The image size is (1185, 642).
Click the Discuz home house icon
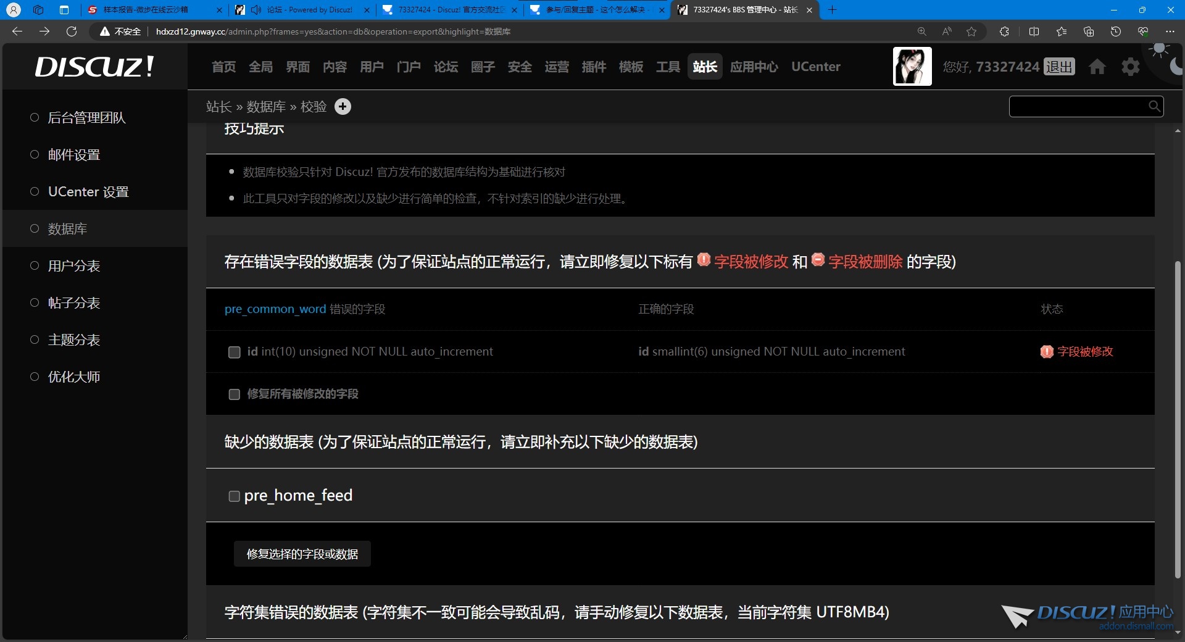[1097, 67]
